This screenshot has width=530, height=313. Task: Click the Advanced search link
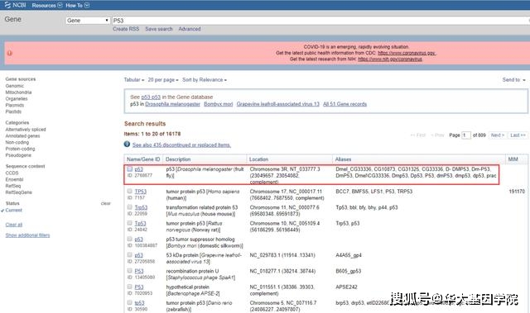[190, 29]
